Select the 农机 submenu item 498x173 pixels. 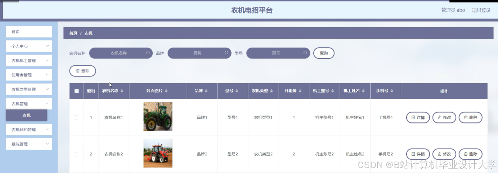click(x=27, y=115)
